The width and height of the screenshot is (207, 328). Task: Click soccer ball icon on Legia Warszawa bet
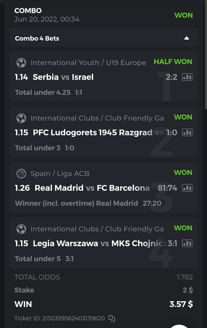(21, 229)
